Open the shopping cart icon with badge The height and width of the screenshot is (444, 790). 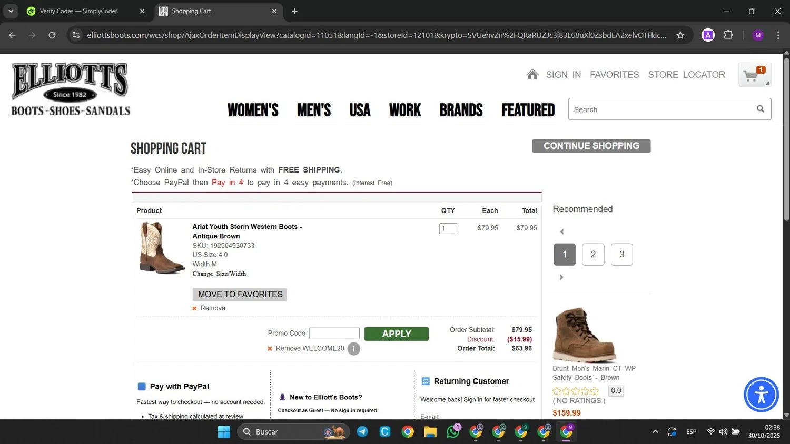(x=755, y=75)
